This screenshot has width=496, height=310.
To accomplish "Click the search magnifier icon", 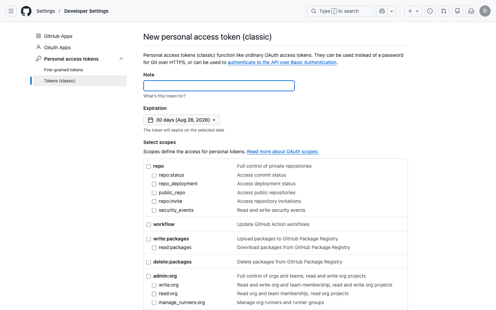I will click(314, 11).
